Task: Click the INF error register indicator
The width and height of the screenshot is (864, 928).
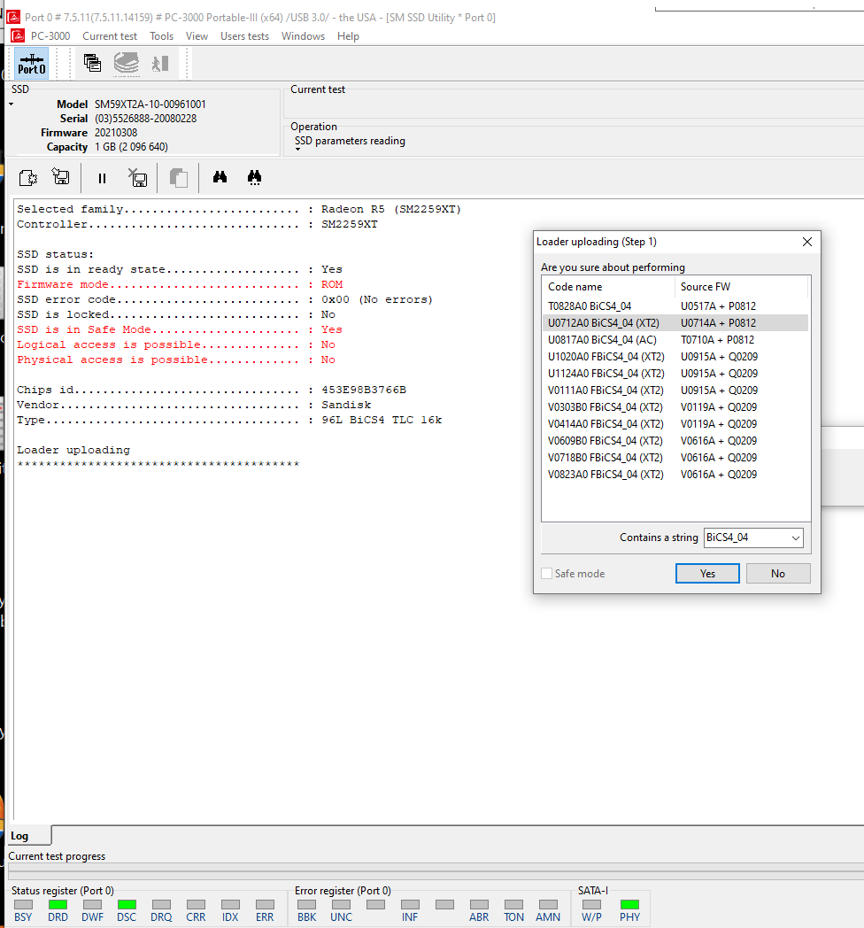Action: (410, 904)
